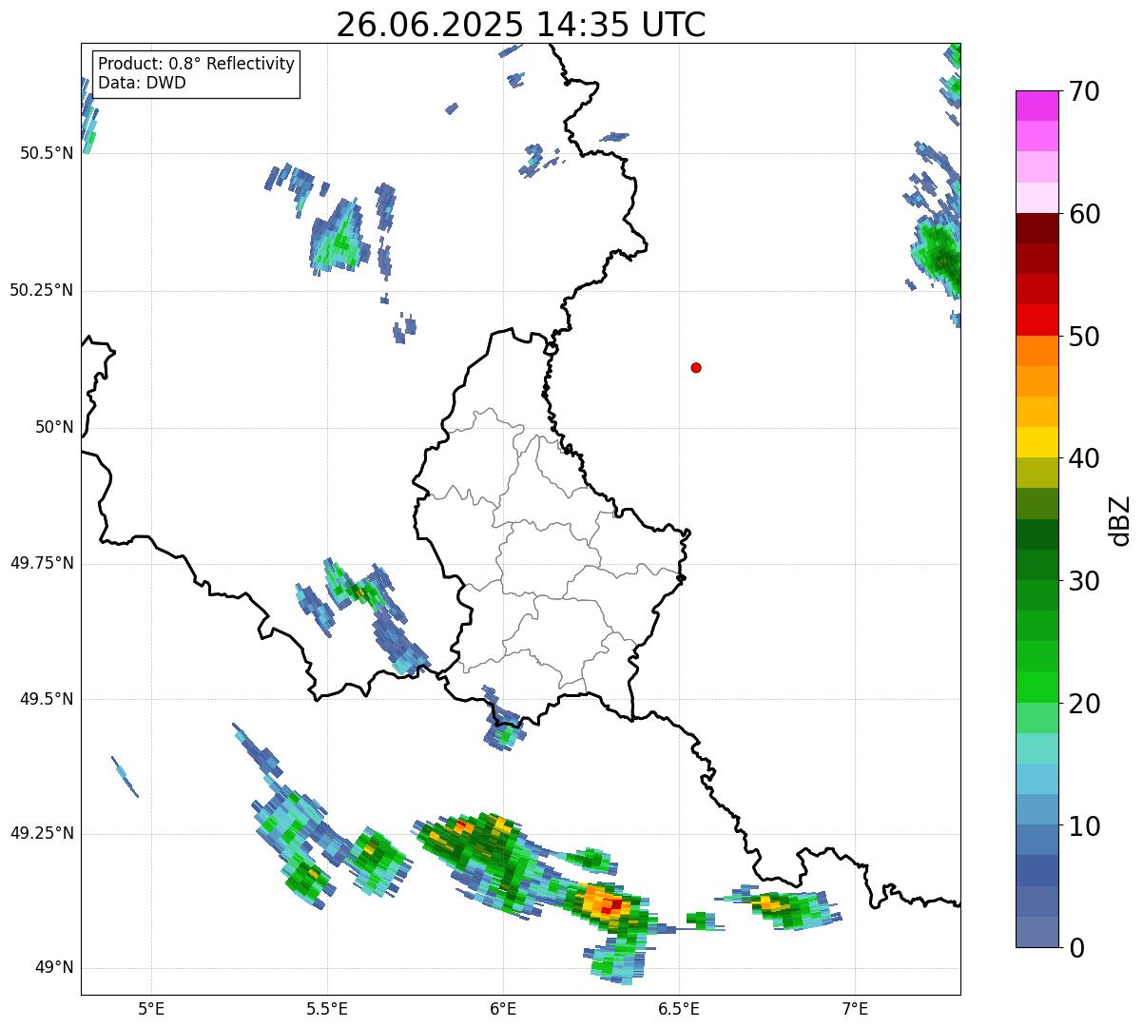Screen dimensions: 1143x1028
Task: Click the '5°E' longitude label
Action: pos(151,1009)
